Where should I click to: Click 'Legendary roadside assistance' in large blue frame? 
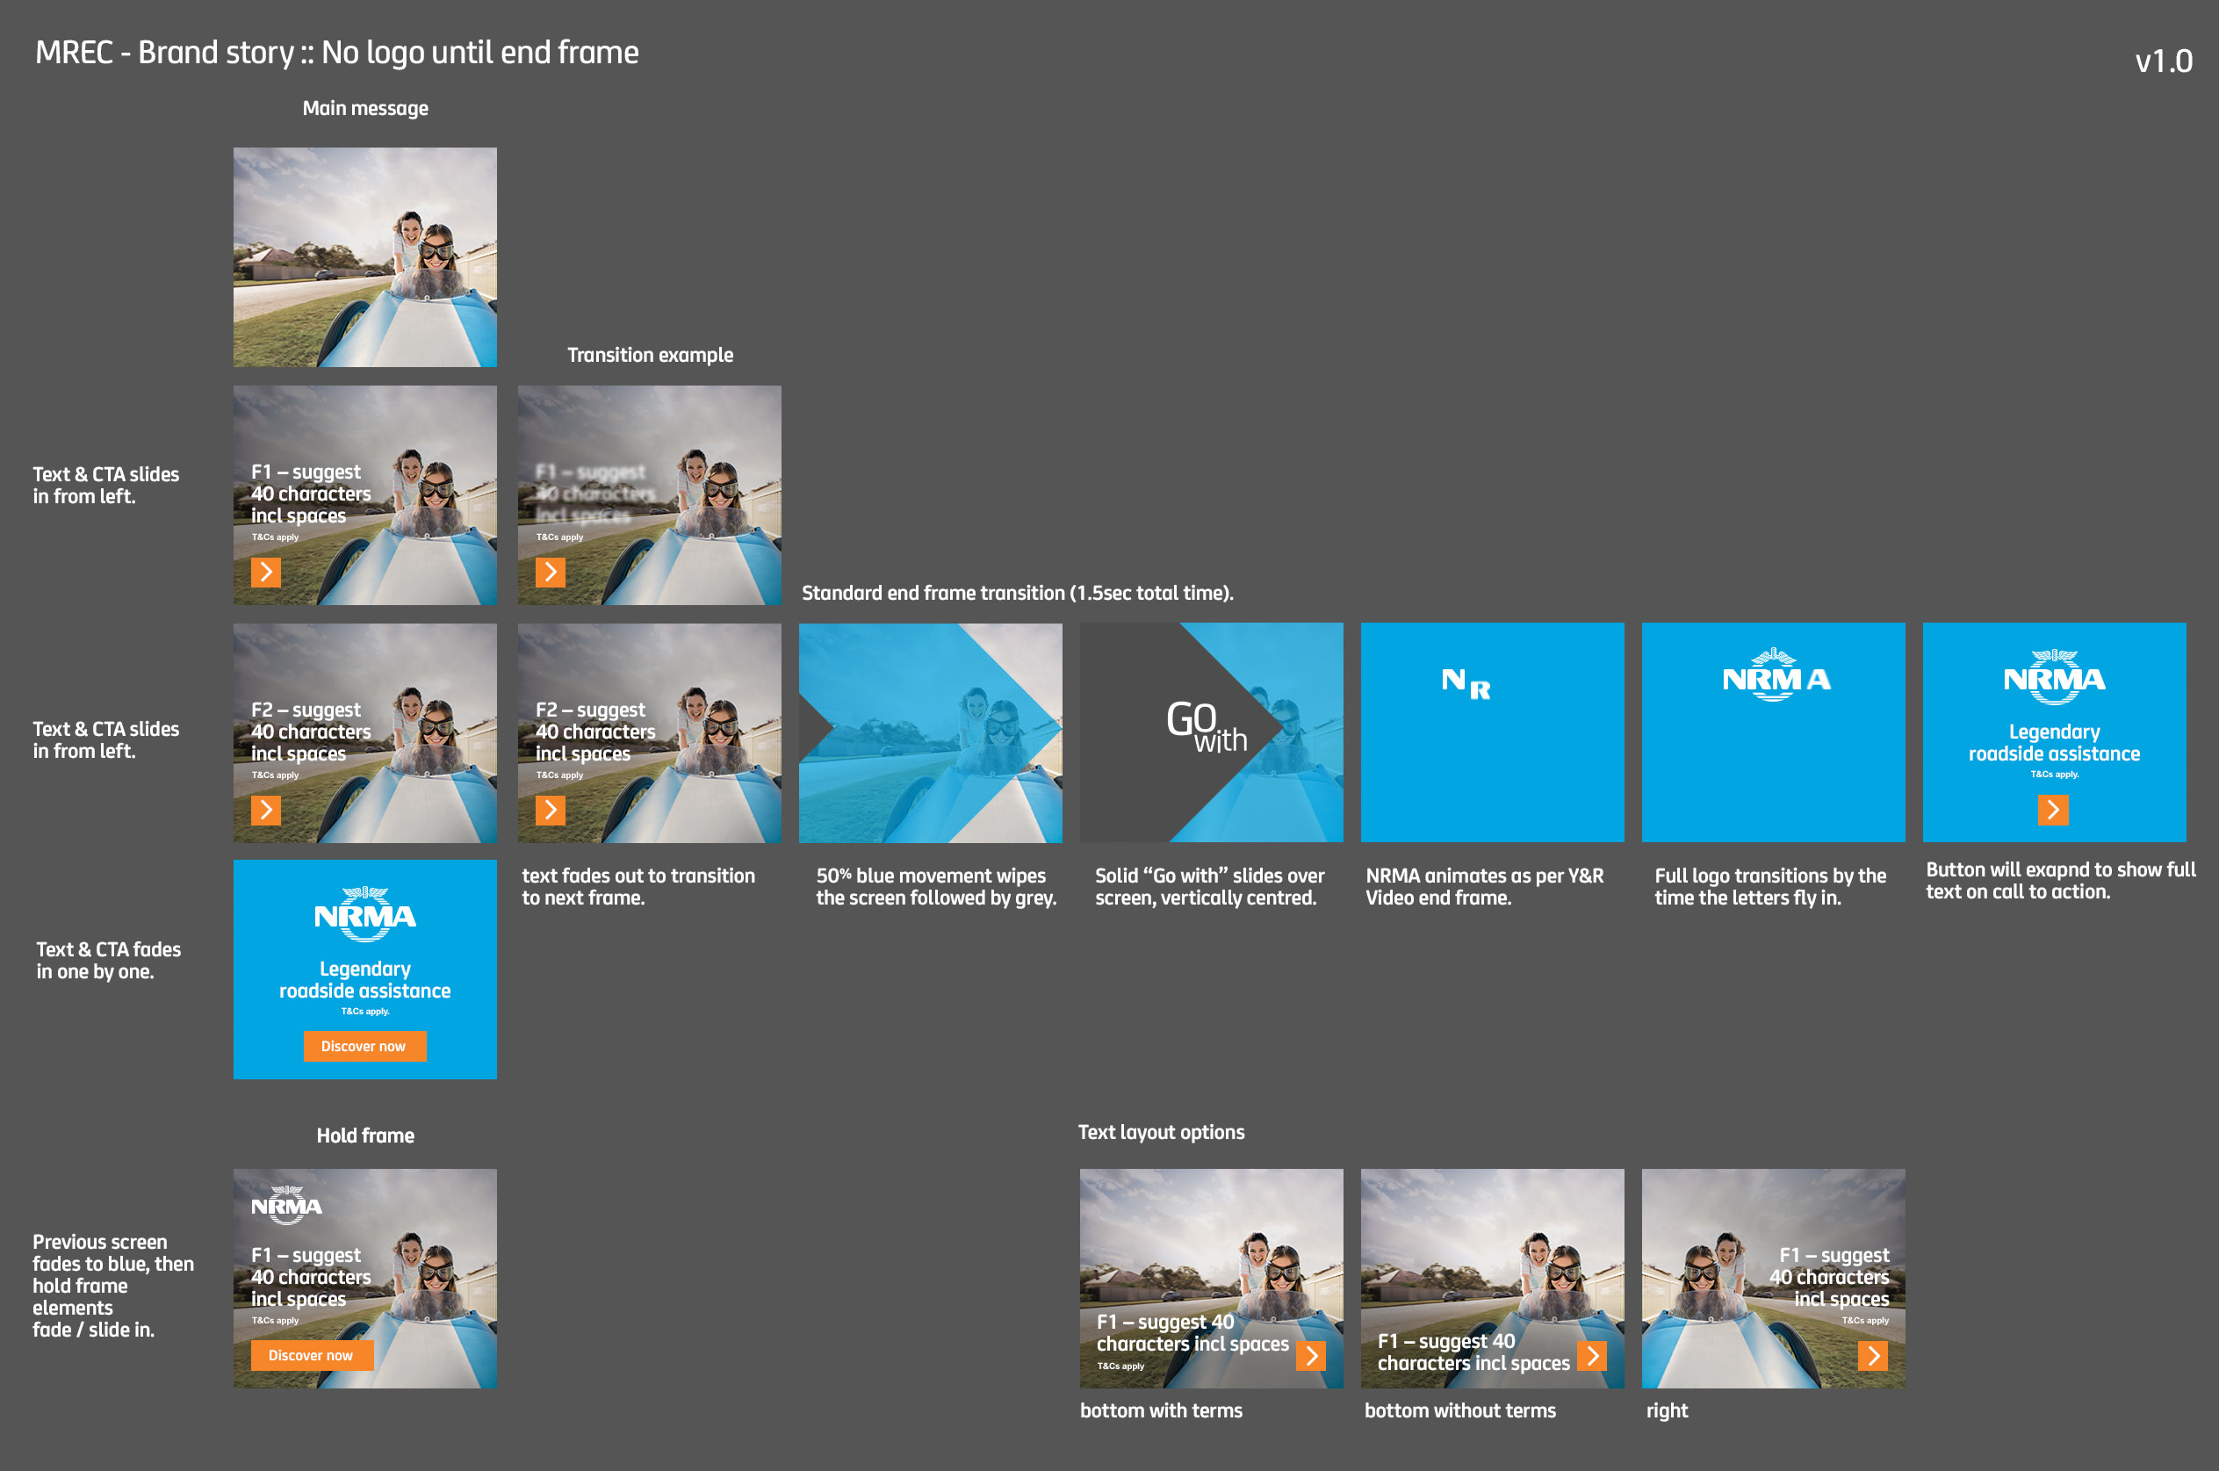pos(364,980)
